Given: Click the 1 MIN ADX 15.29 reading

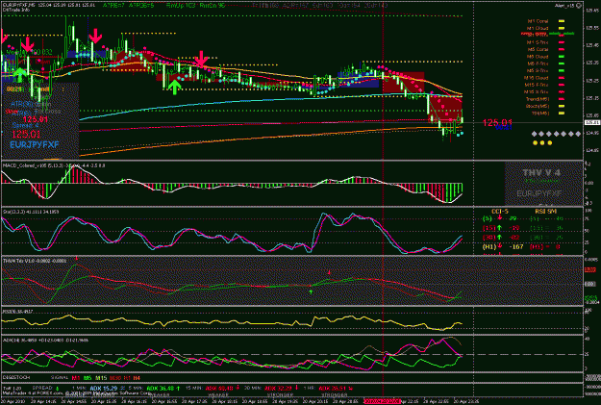Looking at the screenshot, I should [x=103, y=389].
